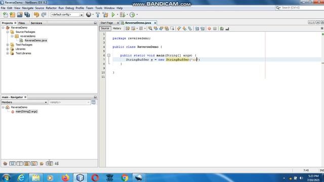Click the History view button
This screenshot has height=182, width=324.
point(117,28)
